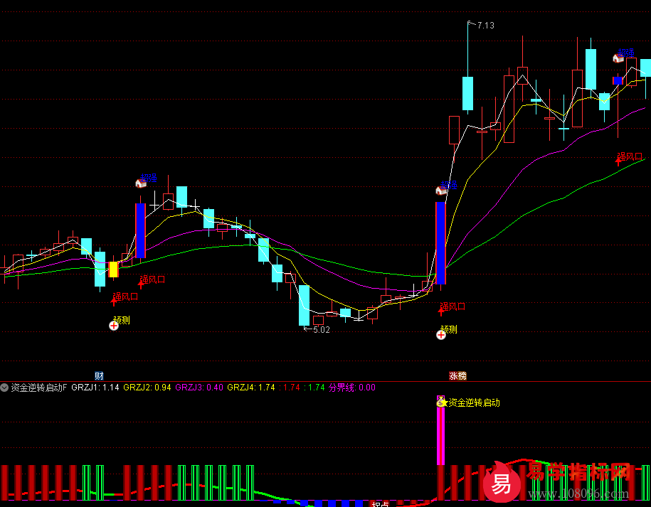The width and height of the screenshot is (651, 507).
Task: Click the 资金逆转启动 star signal icon
Action: [441, 402]
